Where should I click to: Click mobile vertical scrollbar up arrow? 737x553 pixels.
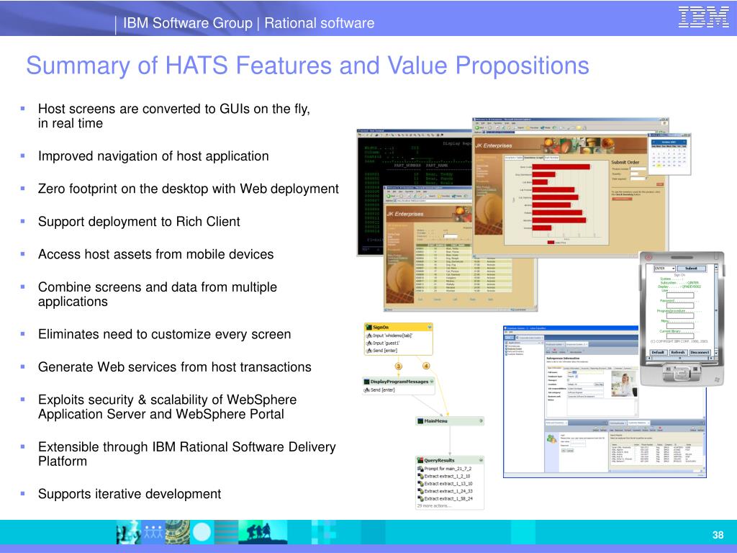tap(716, 268)
